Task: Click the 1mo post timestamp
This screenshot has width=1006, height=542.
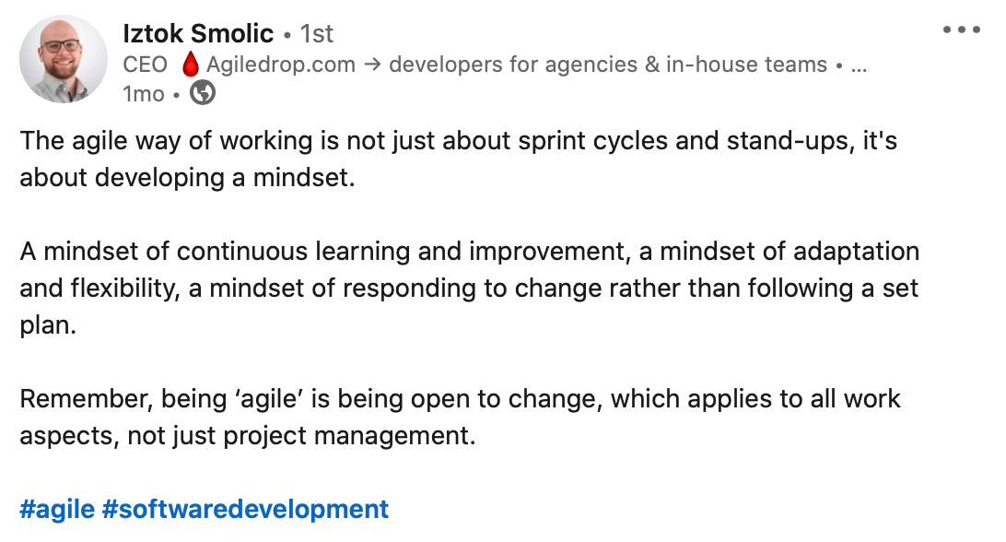Action: (x=144, y=94)
